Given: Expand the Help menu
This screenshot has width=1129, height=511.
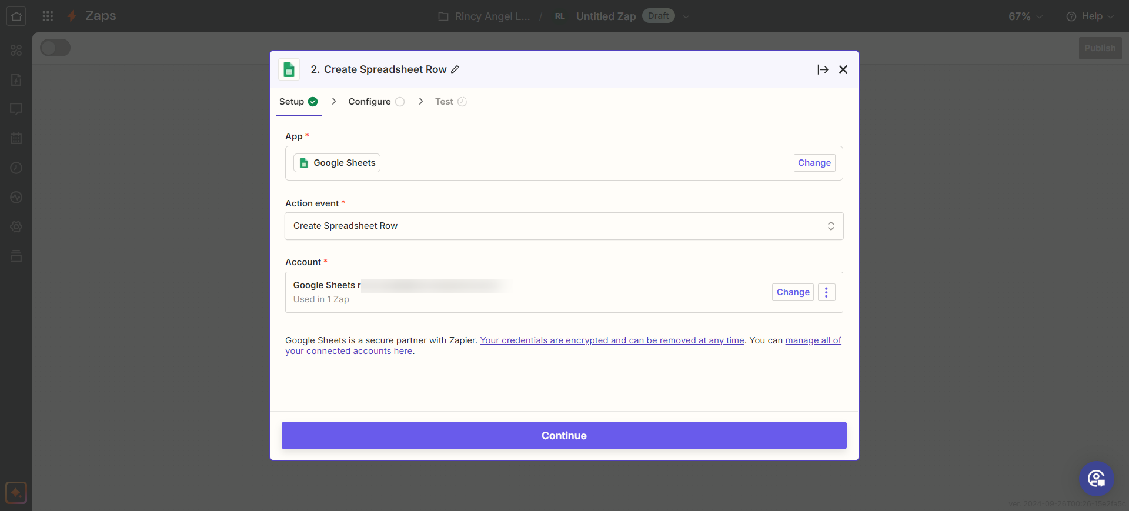Looking at the screenshot, I should pyautogui.click(x=1090, y=16).
